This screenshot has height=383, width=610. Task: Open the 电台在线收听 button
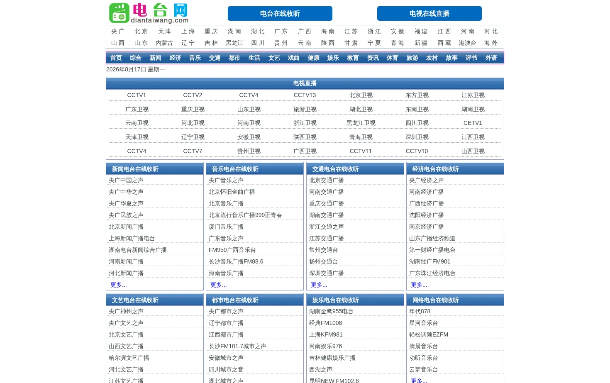[x=280, y=14]
